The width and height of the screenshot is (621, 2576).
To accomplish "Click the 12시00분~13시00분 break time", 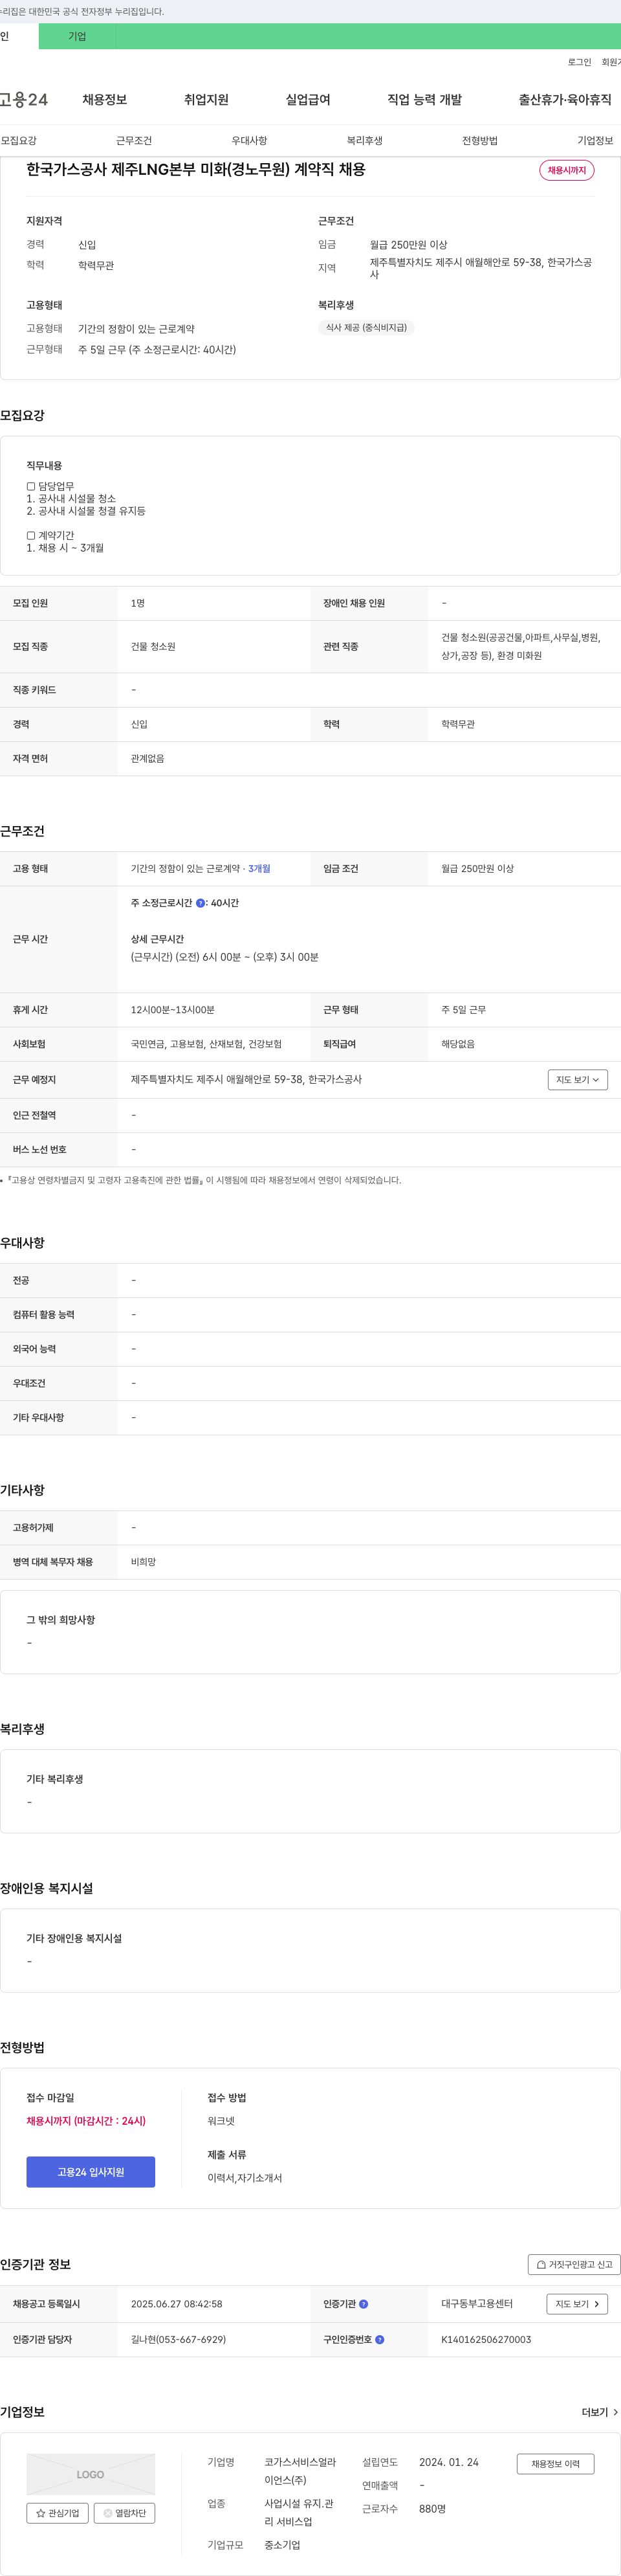I will (173, 1010).
